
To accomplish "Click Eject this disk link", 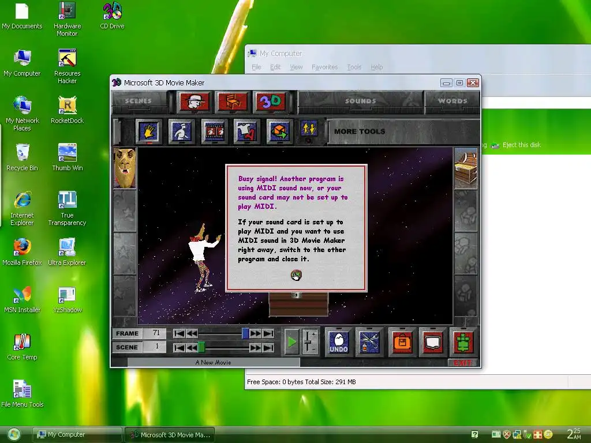I will point(521,145).
